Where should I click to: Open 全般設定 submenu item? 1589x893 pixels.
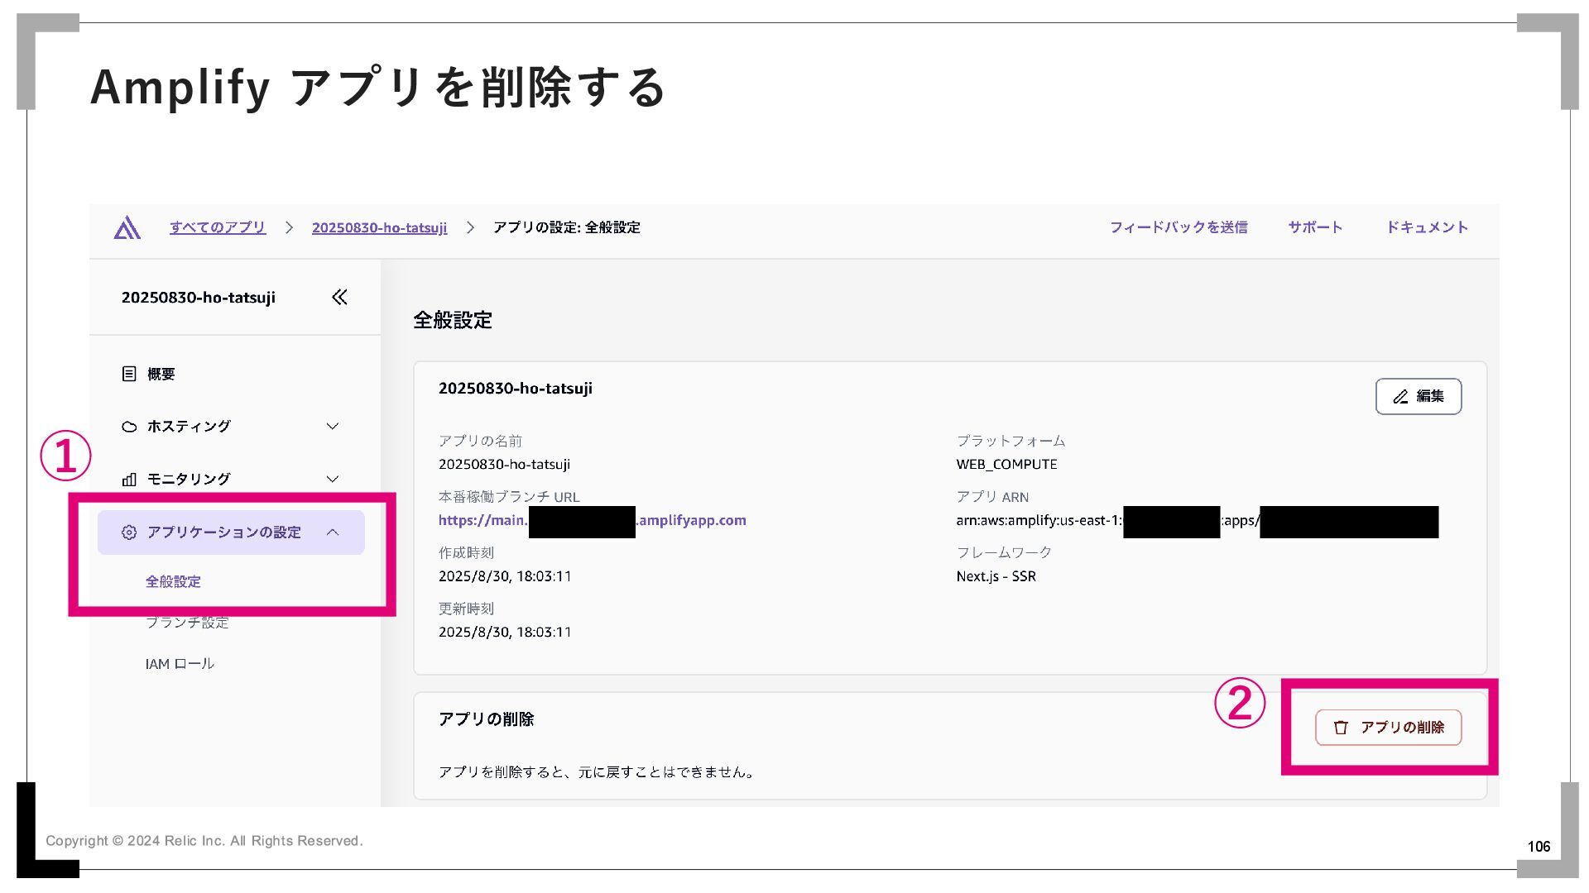[173, 581]
